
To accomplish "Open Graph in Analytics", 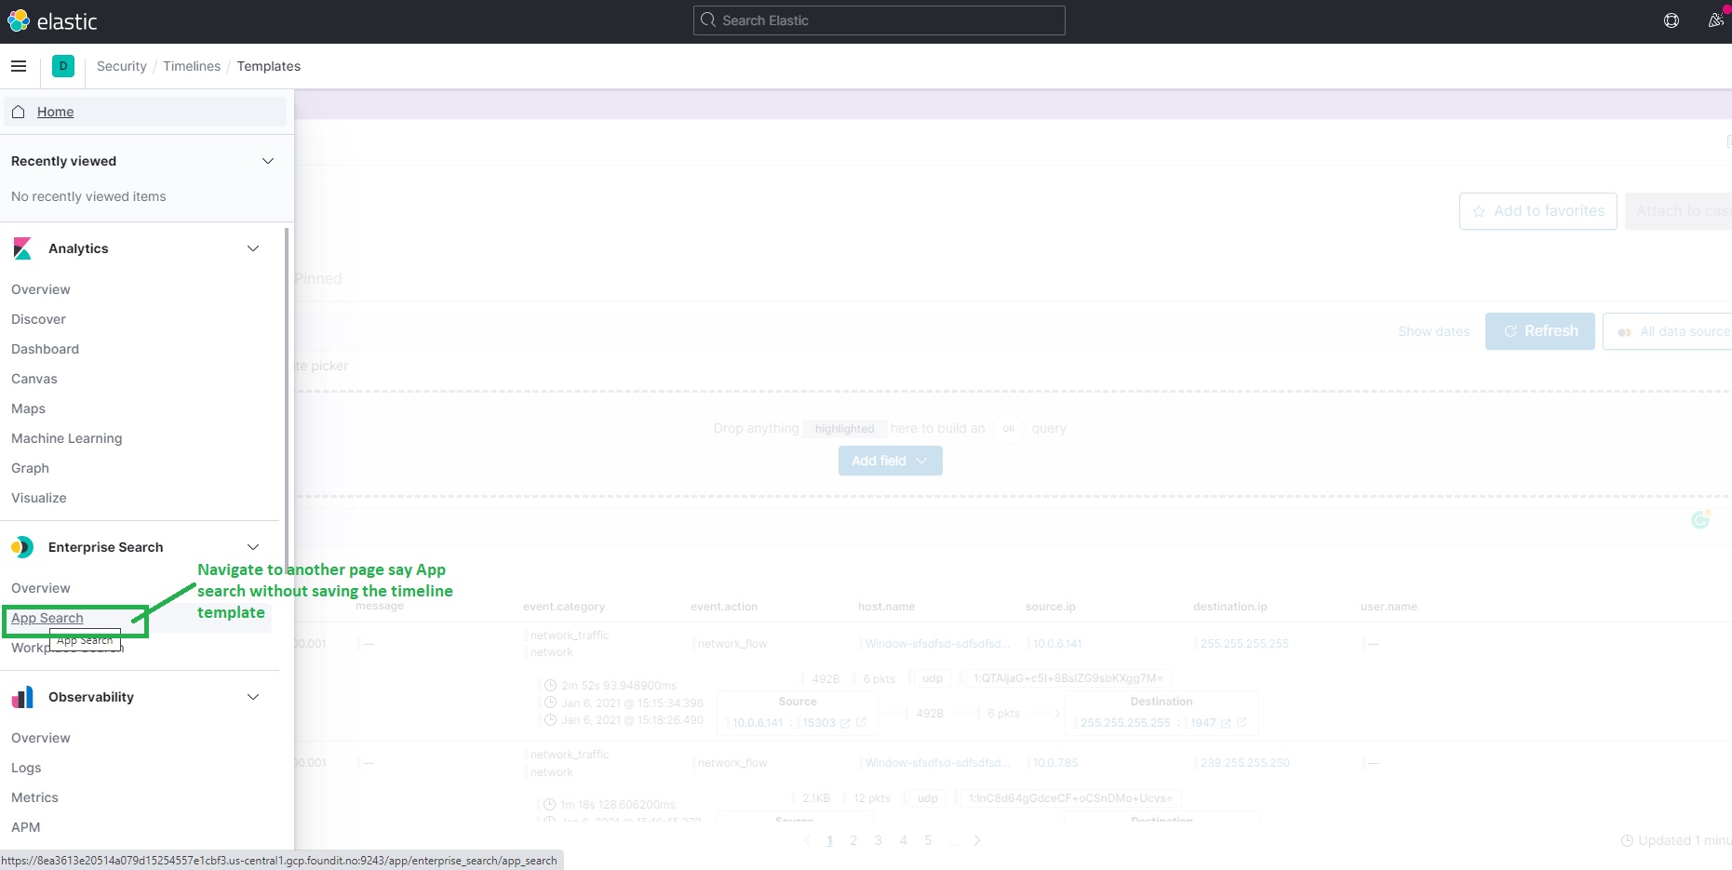I will point(31,468).
